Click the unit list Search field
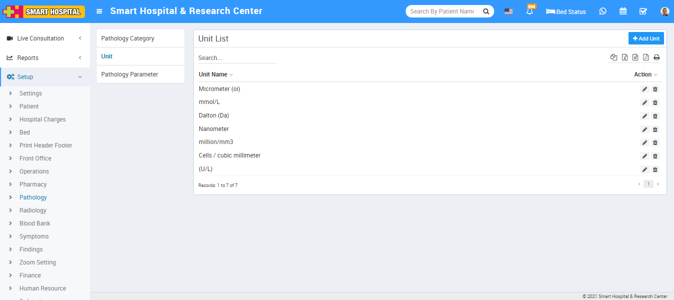 click(237, 58)
